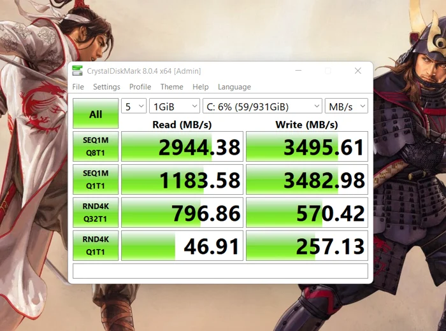Click the RND4K Q1T1 read result 46.91

[x=182, y=246]
